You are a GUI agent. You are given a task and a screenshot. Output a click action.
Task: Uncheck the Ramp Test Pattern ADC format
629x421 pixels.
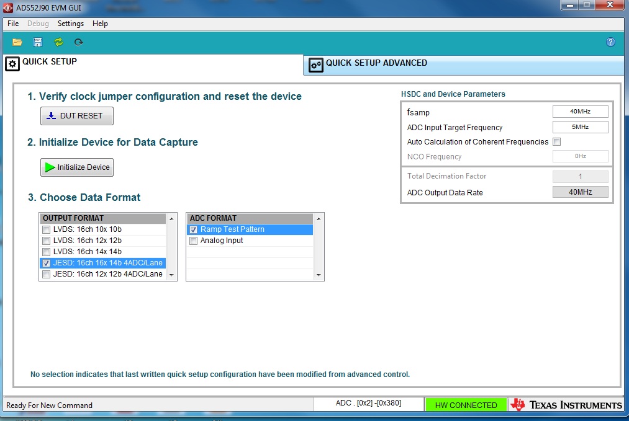point(193,229)
